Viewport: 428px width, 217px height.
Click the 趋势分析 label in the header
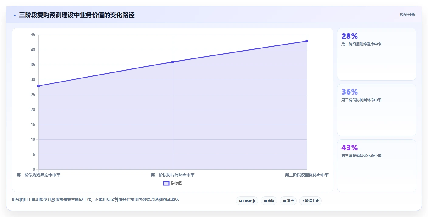tap(407, 15)
